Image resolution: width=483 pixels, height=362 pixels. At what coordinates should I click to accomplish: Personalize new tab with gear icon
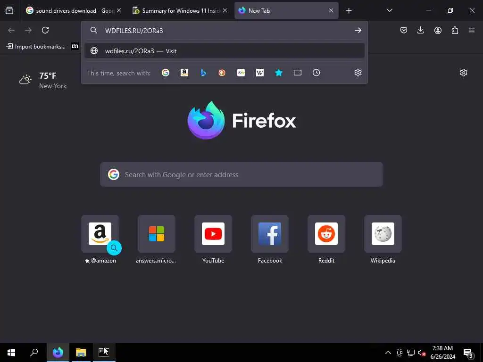(x=463, y=73)
